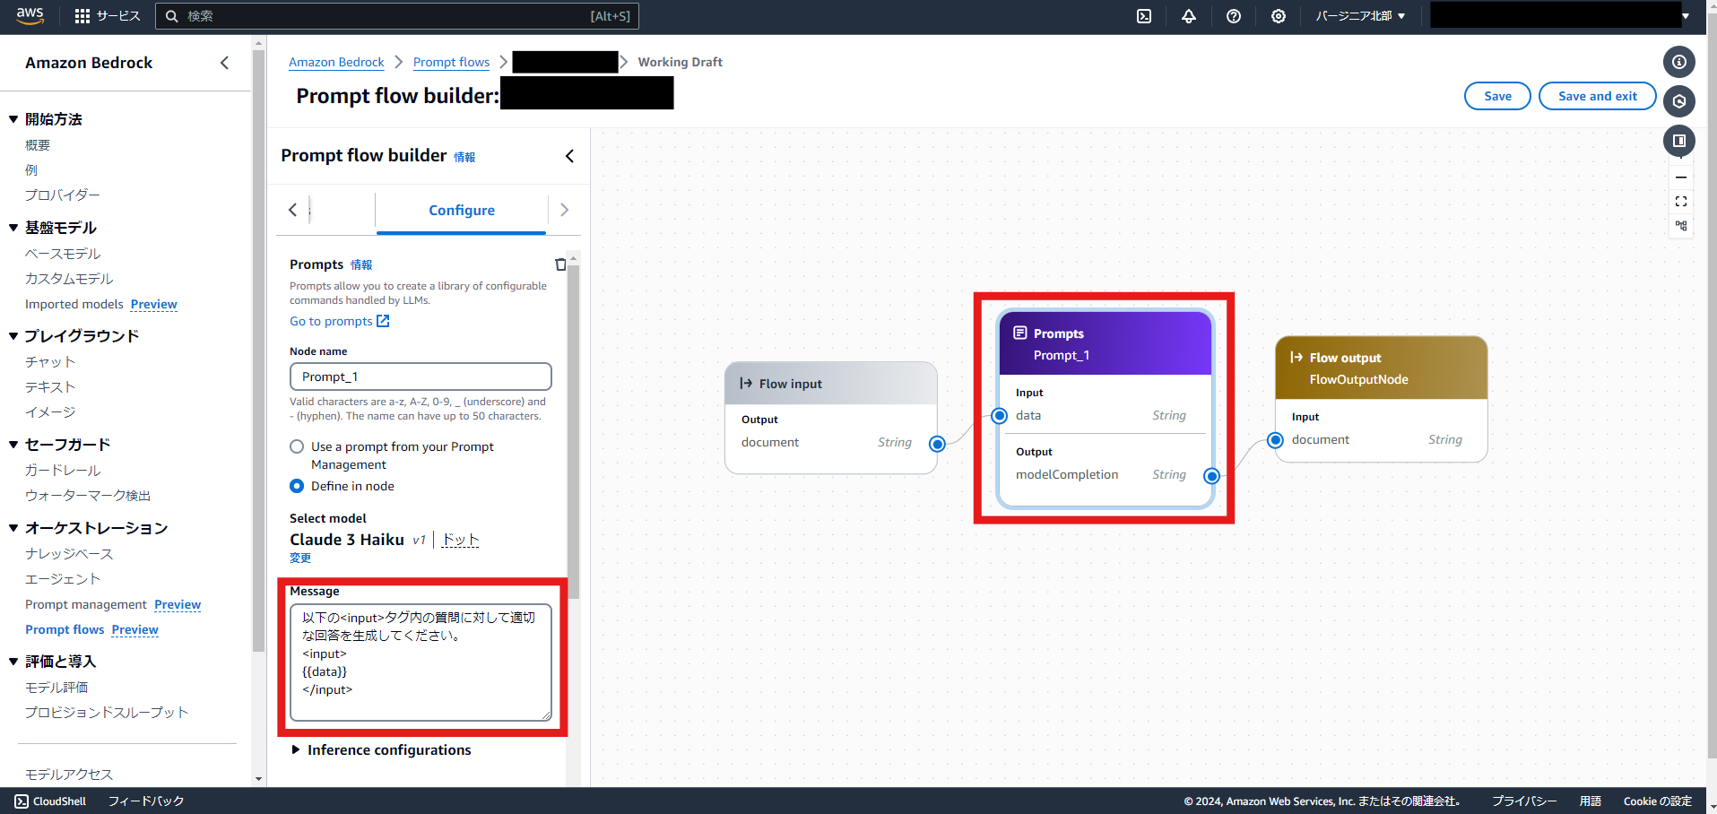This screenshot has width=1717, height=814.
Task: Open Prompt flows in sidebar
Action: pos(65,629)
